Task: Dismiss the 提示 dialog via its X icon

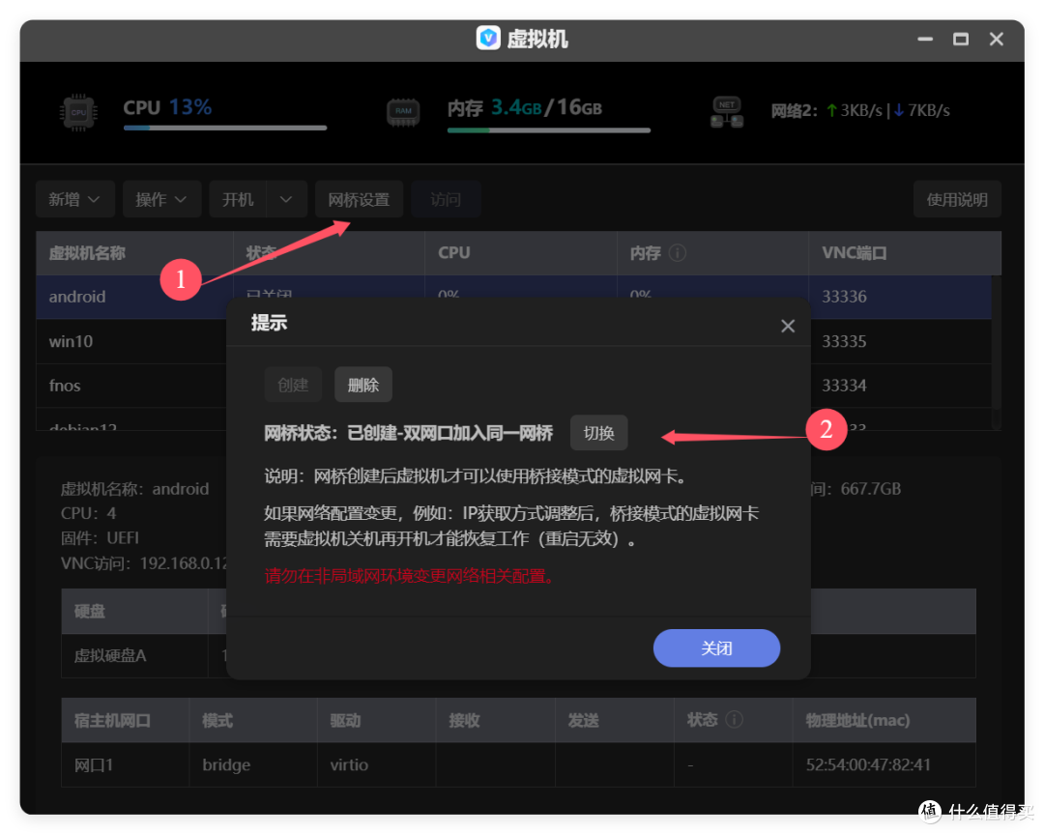Action: [788, 326]
